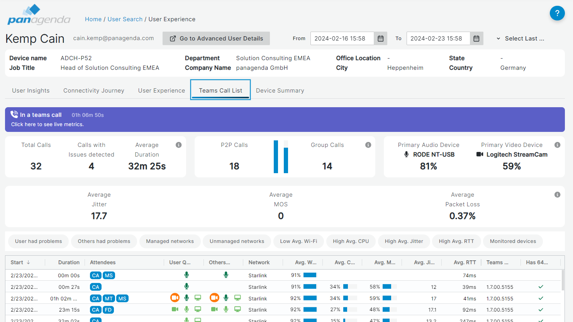The width and height of the screenshot is (573, 322).
Task: Toggle the User had problems filter
Action: click(x=39, y=241)
